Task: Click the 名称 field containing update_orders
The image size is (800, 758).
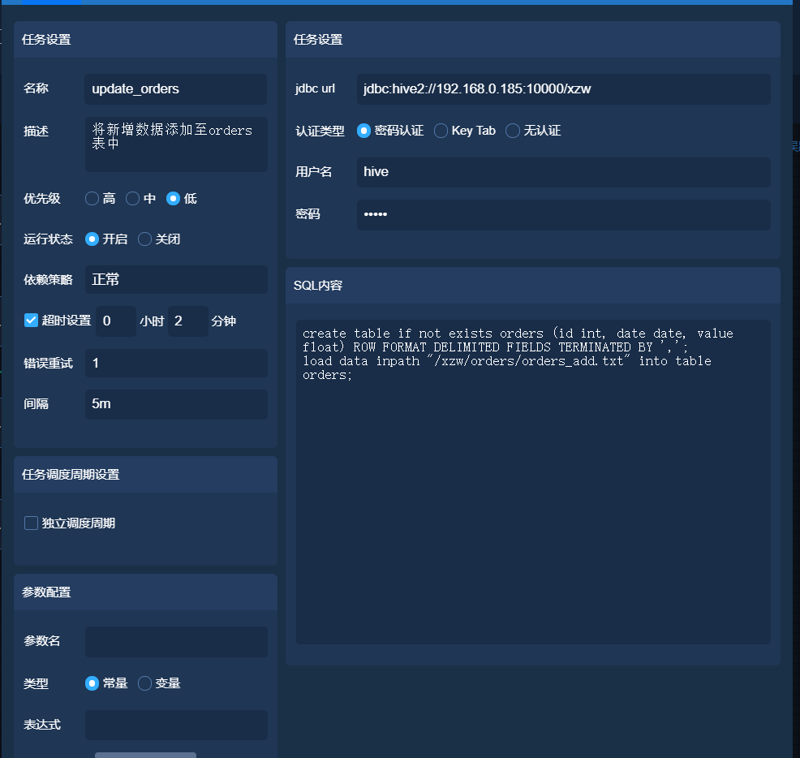Action: [x=176, y=89]
